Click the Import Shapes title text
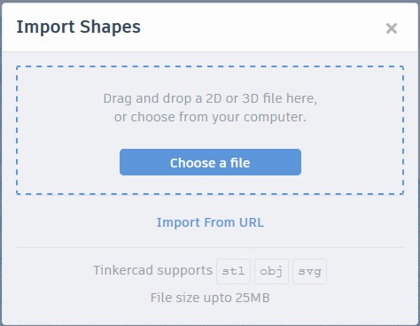 (x=78, y=27)
